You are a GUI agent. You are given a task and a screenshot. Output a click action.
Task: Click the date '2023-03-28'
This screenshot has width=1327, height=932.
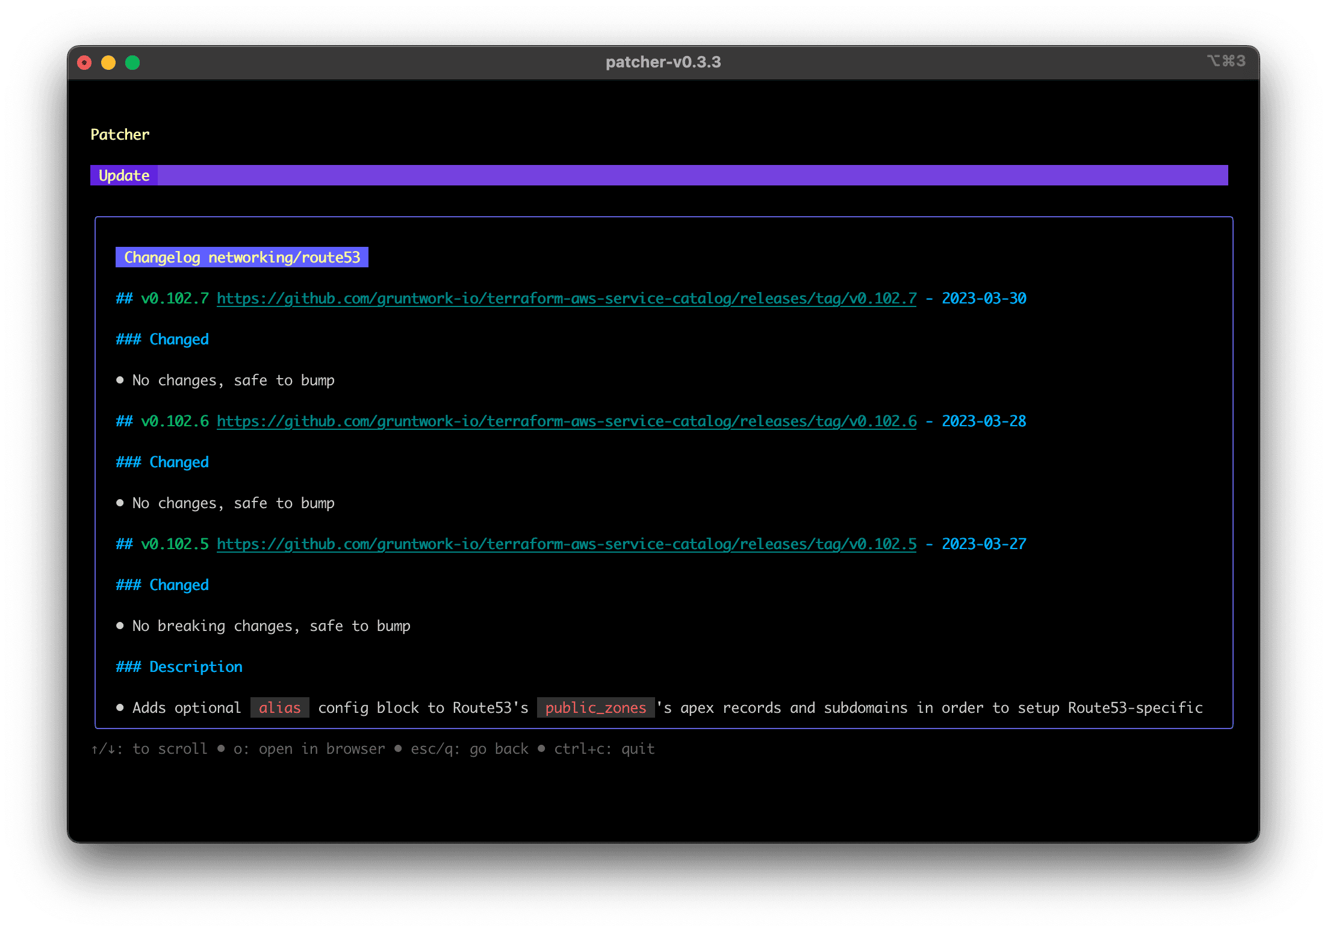pos(984,421)
